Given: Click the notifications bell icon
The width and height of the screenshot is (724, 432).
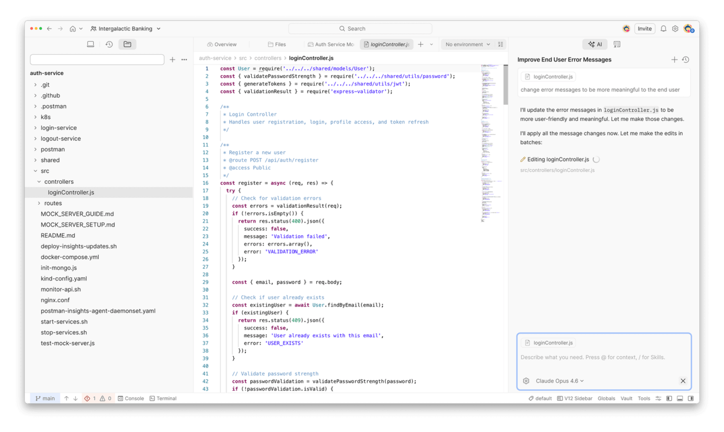Looking at the screenshot, I should tap(663, 29).
